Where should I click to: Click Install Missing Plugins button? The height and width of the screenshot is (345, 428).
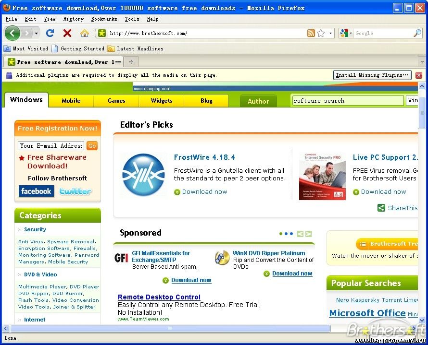[372, 75]
